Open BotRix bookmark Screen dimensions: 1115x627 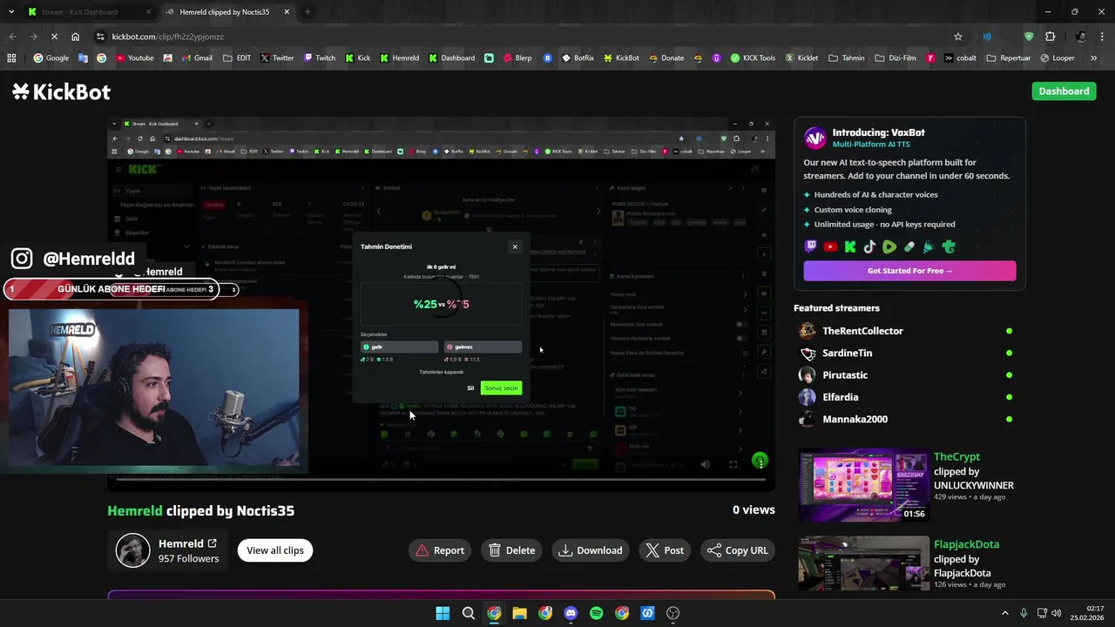[578, 58]
